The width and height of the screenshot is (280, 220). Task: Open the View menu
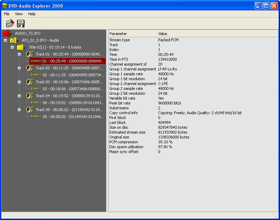[19, 14]
